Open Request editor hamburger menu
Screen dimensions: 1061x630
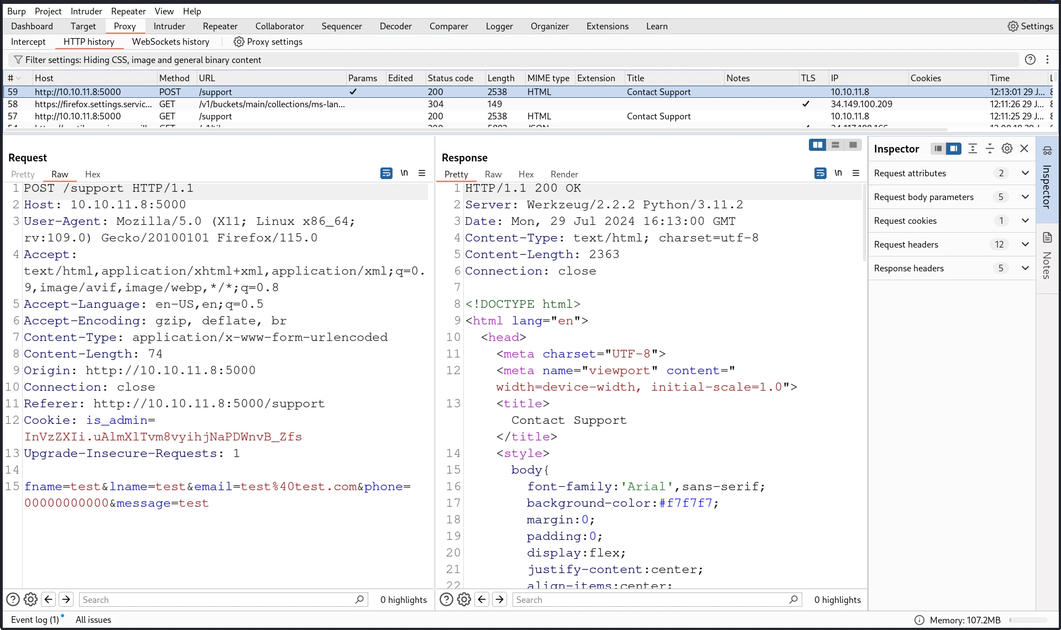[x=422, y=173]
